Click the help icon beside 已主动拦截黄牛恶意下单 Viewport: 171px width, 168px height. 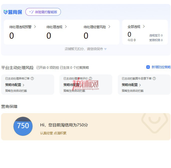pos(154,79)
